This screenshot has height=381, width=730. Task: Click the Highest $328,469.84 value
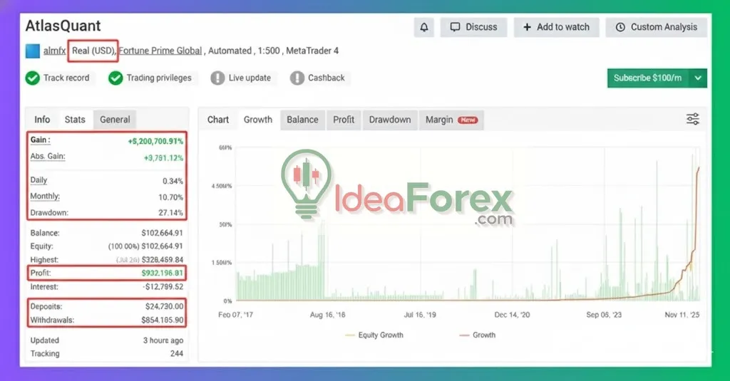pyautogui.click(x=162, y=260)
